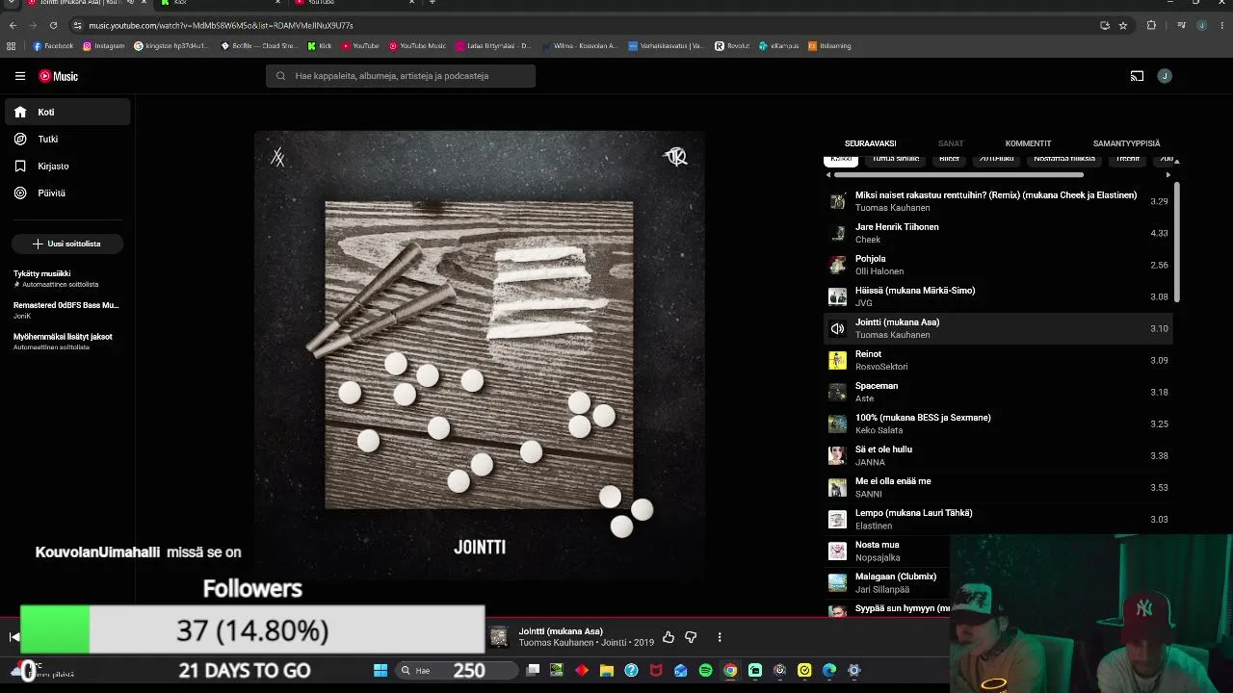Open the browser extensions puzzle icon
The width and height of the screenshot is (1233, 693).
(x=1151, y=25)
